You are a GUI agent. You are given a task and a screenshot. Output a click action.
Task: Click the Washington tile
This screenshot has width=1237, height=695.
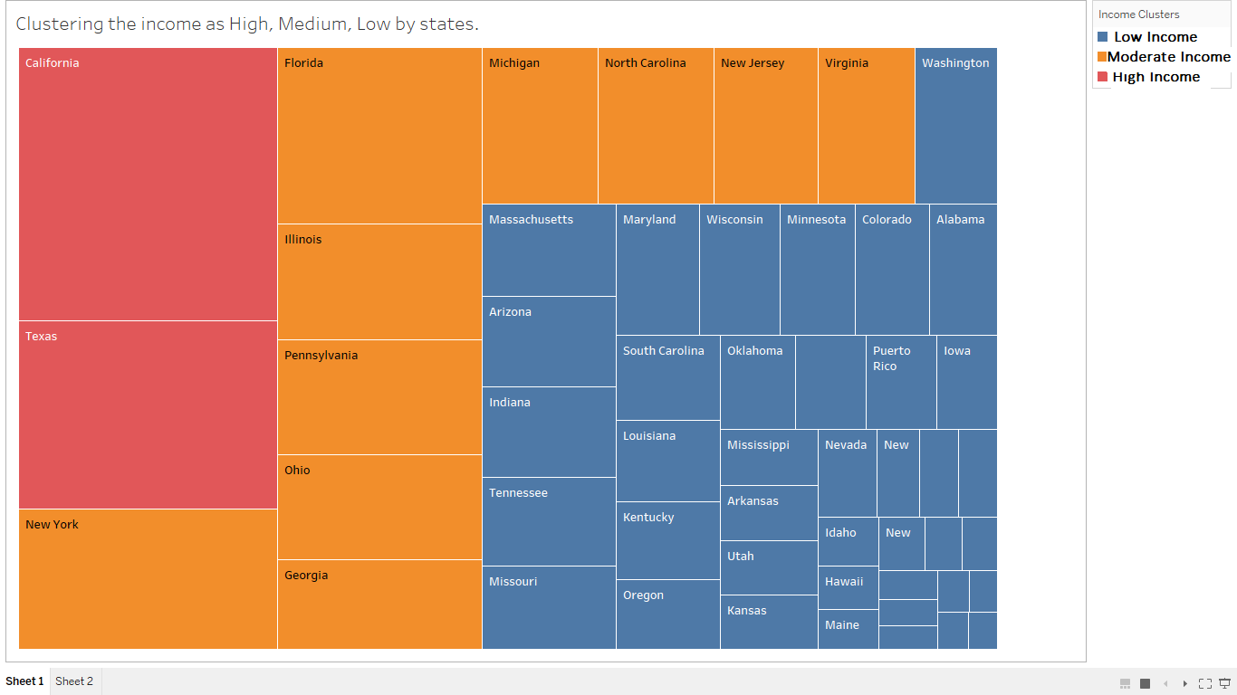[956, 126]
